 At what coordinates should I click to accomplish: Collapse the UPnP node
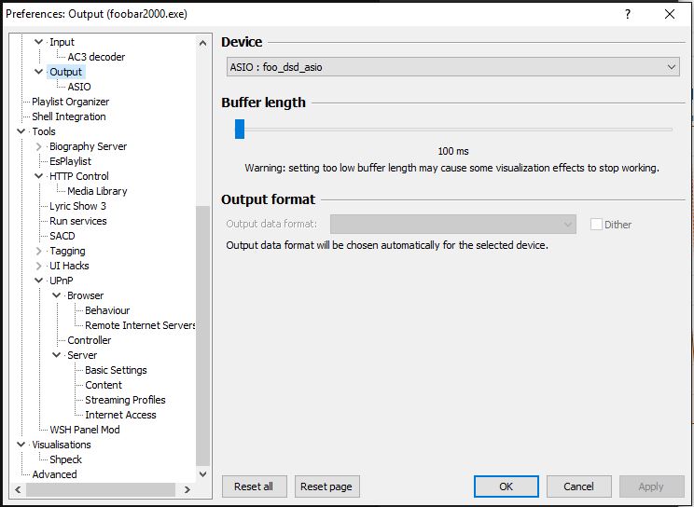pos(38,281)
